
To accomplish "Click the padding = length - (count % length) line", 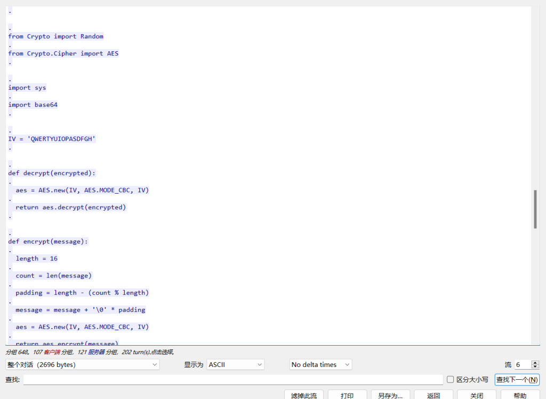I will 82,292.
